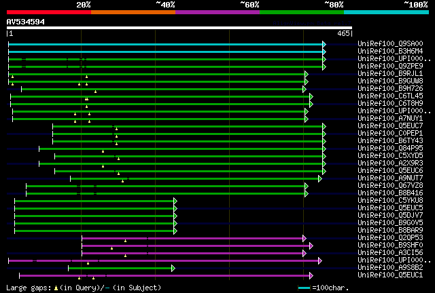The height and width of the screenshot is (293, 435).
Task: Click the green alignment bar for B9H726
Action: click(x=162, y=89)
